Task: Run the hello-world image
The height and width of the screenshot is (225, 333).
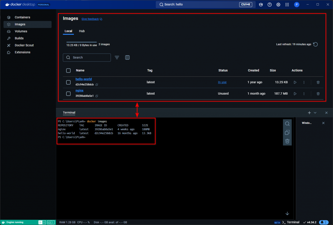Action: pos(295,82)
